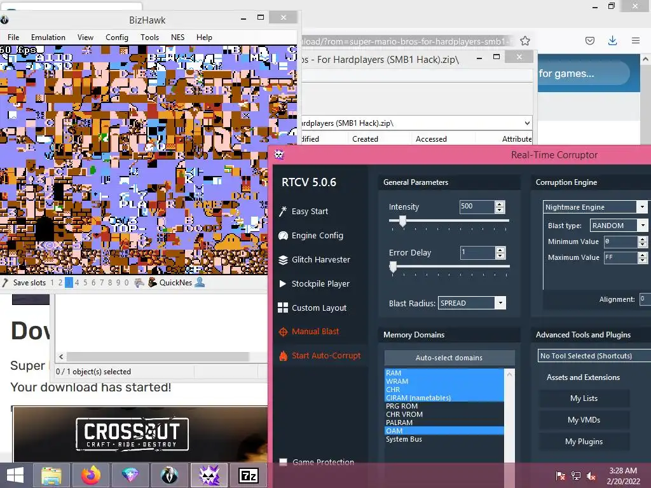Viewport: 651px width, 488px height.
Task: Select save slot 4 in BizHawk
Action: tap(77, 283)
